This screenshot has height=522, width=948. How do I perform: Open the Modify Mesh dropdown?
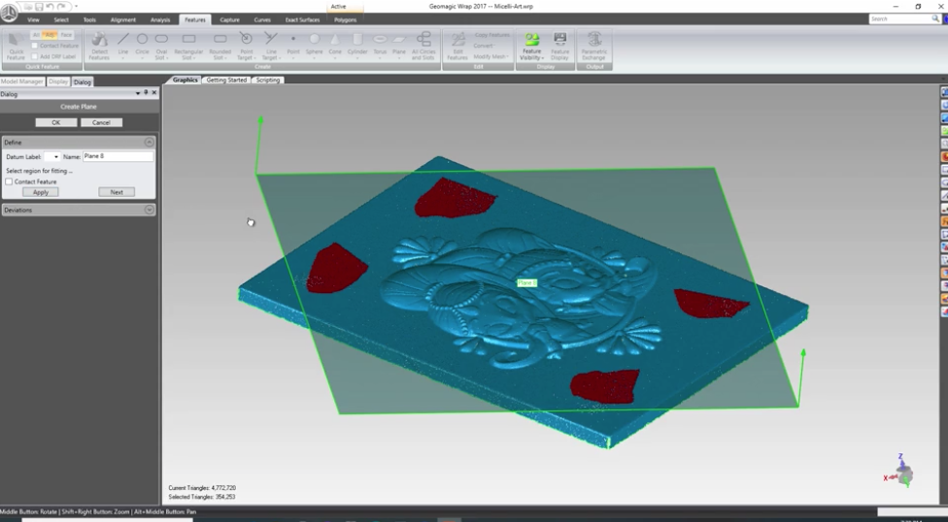coord(491,57)
